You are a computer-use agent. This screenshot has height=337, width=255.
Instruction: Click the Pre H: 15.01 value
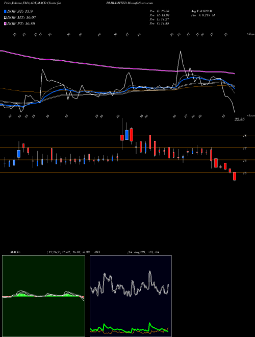click(159, 15)
